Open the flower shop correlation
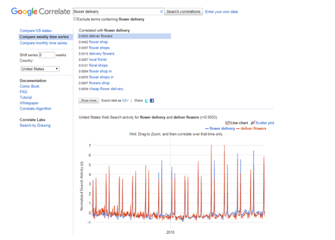 click(98, 42)
